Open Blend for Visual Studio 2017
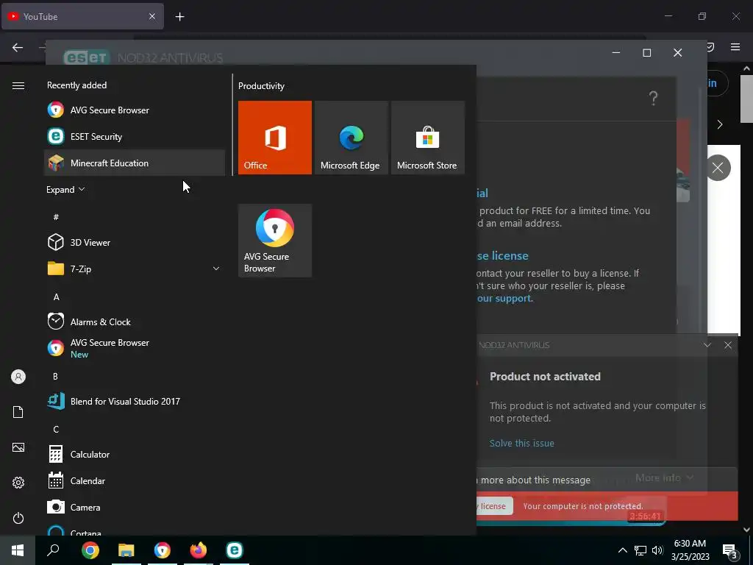 click(135, 401)
